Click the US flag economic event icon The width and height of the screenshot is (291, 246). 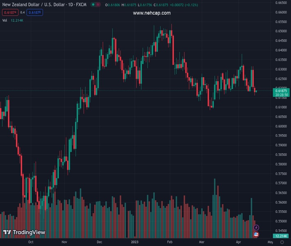coord(257,235)
